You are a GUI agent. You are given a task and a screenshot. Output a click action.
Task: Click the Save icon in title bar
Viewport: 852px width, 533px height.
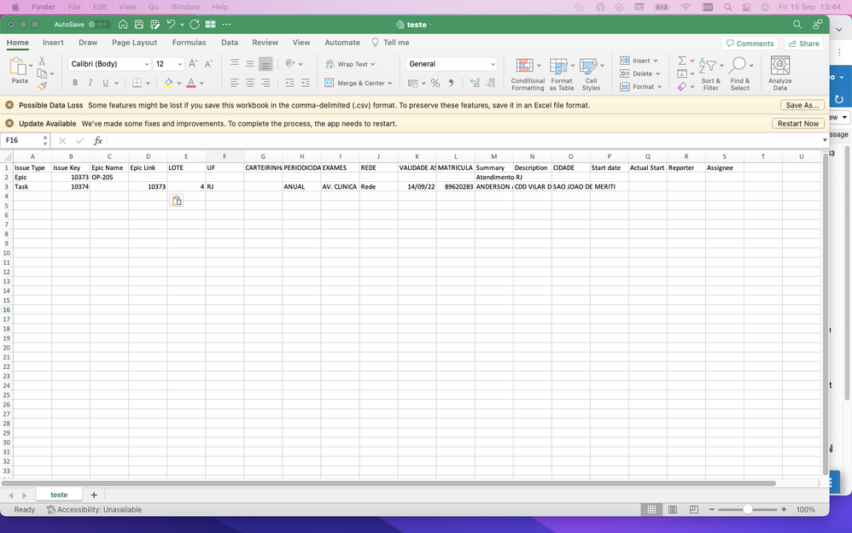[139, 25]
